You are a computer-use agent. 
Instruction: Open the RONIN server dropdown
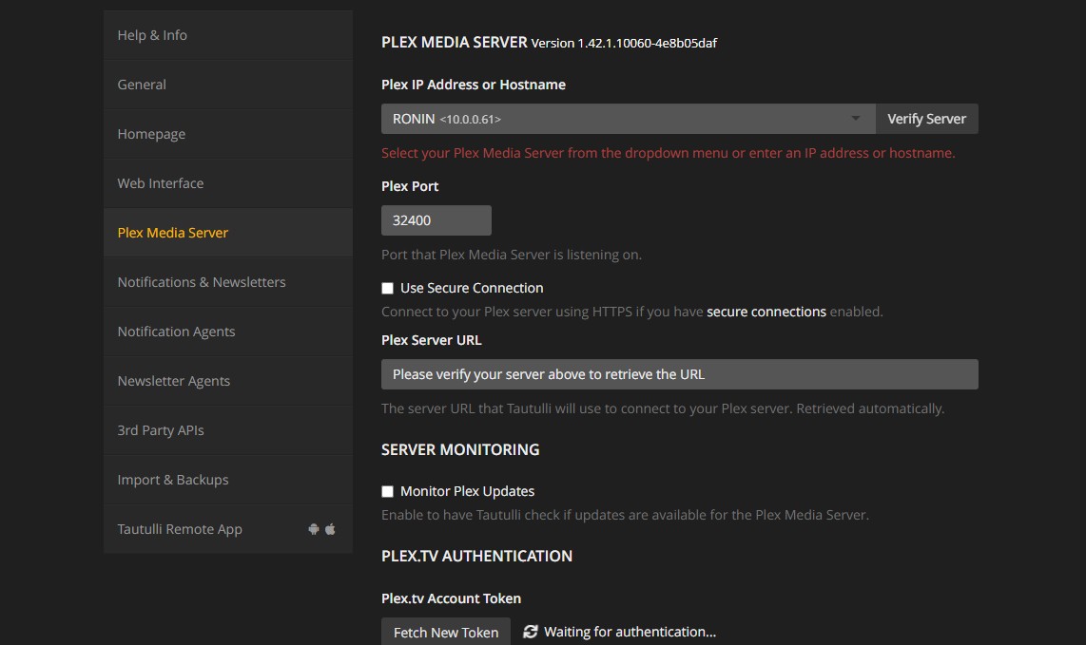(x=629, y=119)
